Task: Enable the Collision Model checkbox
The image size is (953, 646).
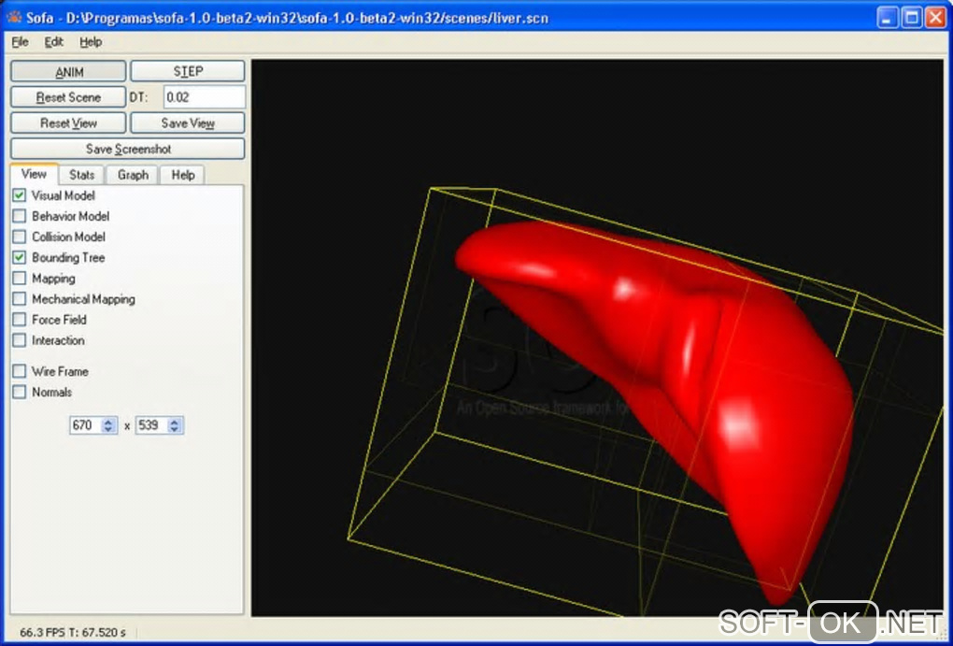Action: point(20,237)
